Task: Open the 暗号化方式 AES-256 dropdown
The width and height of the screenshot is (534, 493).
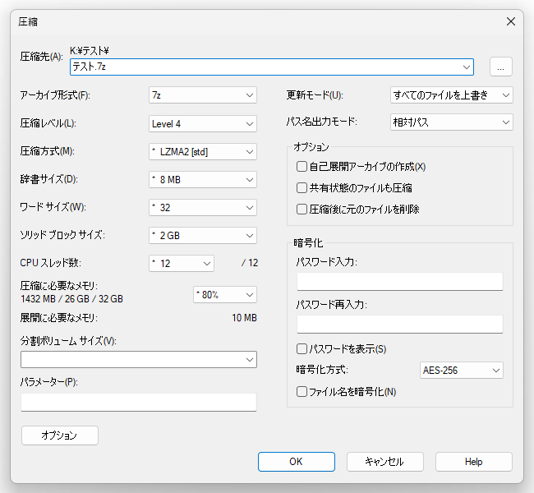Action: [x=461, y=371]
